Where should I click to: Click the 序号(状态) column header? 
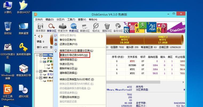(118, 57)
